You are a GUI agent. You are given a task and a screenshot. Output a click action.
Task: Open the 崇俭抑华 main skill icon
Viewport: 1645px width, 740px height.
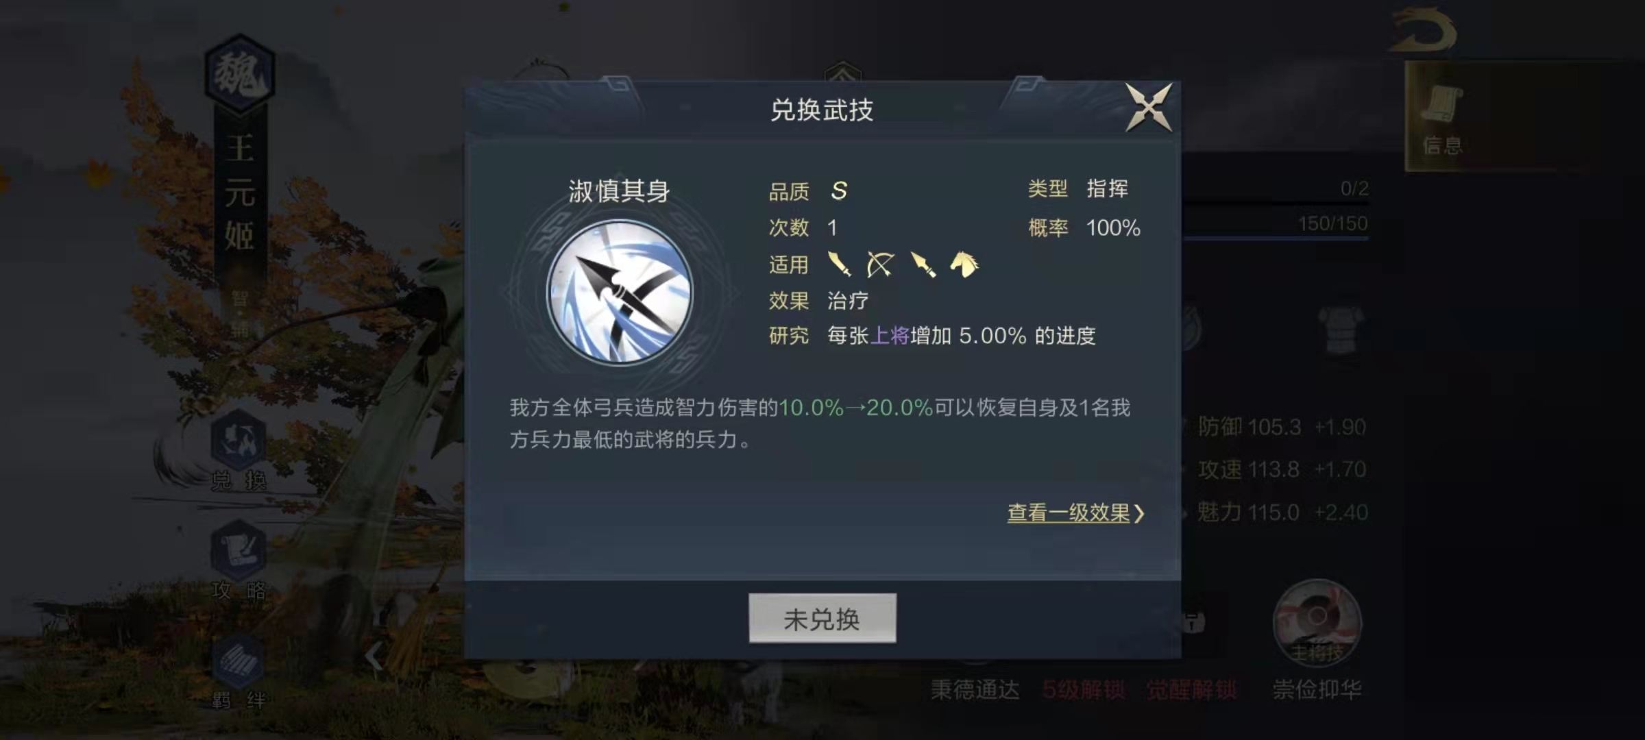click(x=1317, y=622)
